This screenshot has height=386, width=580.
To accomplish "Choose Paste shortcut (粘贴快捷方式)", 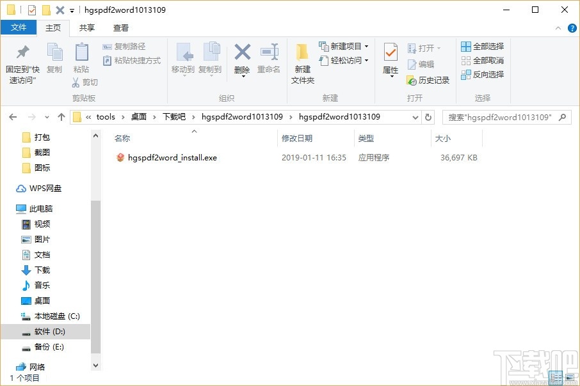I will (x=132, y=61).
